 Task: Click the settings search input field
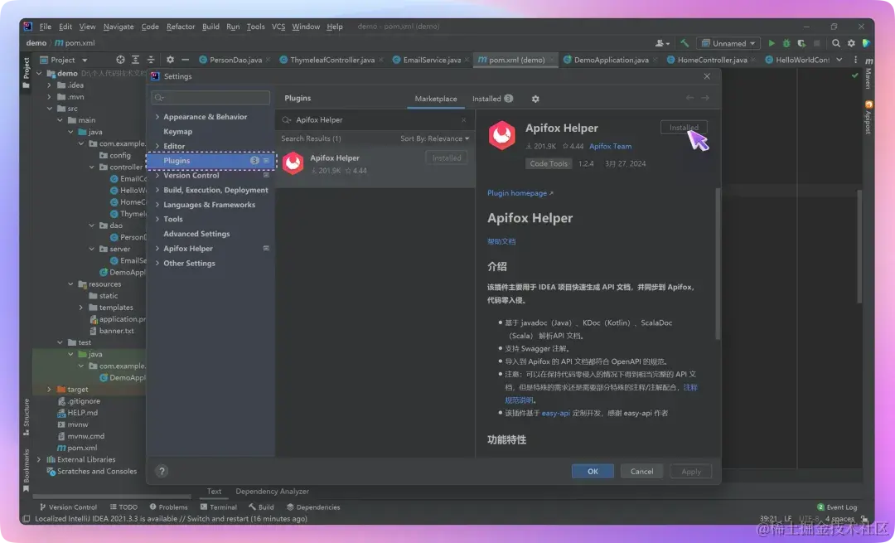pyautogui.click(x=210, y=98)
